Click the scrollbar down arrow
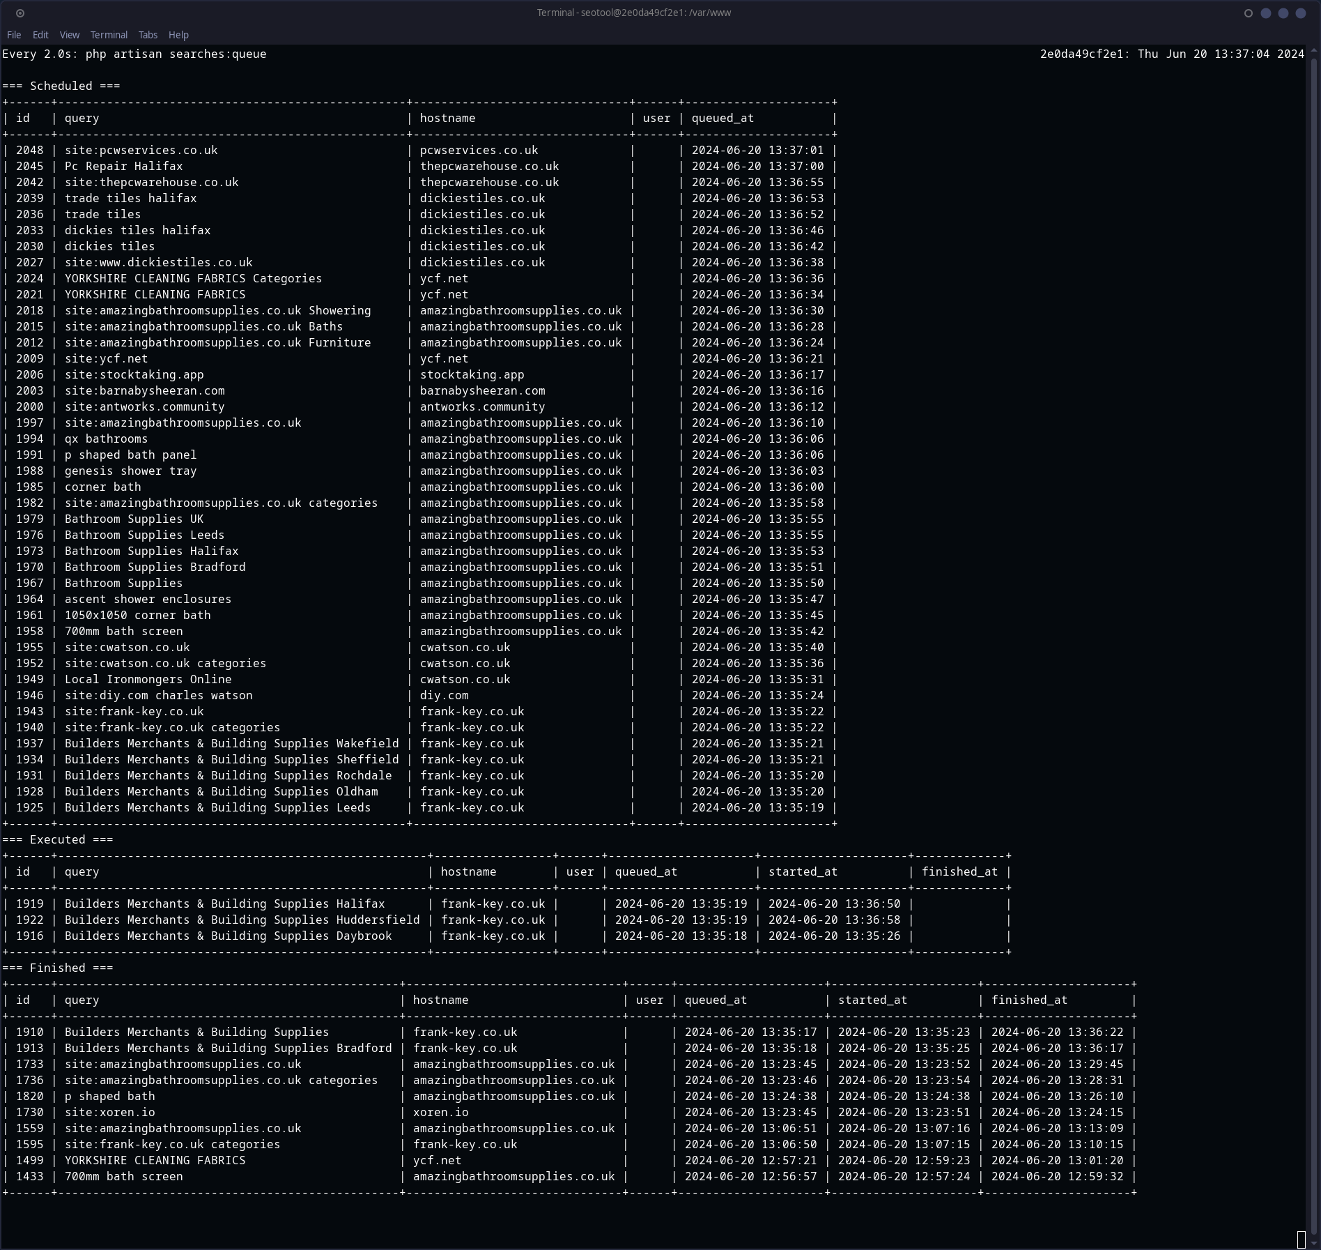 tap(1313, 1241)
